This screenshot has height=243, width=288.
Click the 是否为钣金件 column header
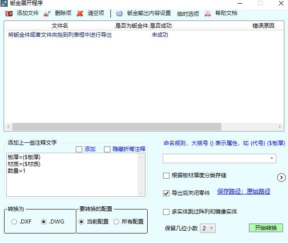[x=132, y=26]
